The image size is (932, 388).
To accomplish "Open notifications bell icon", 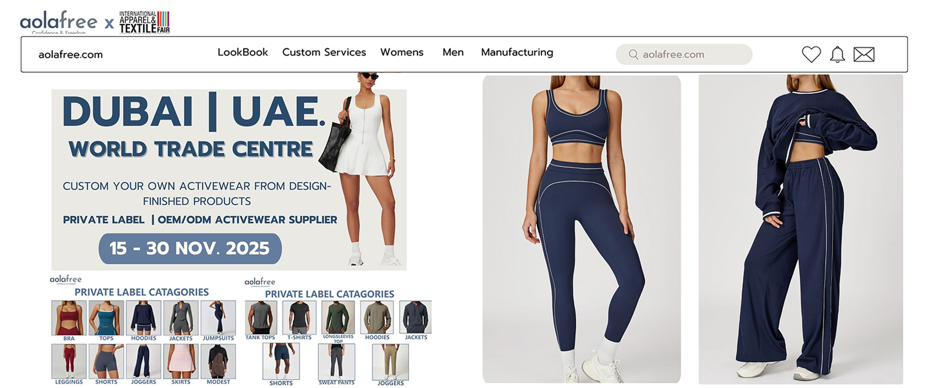I will point(837,54).
